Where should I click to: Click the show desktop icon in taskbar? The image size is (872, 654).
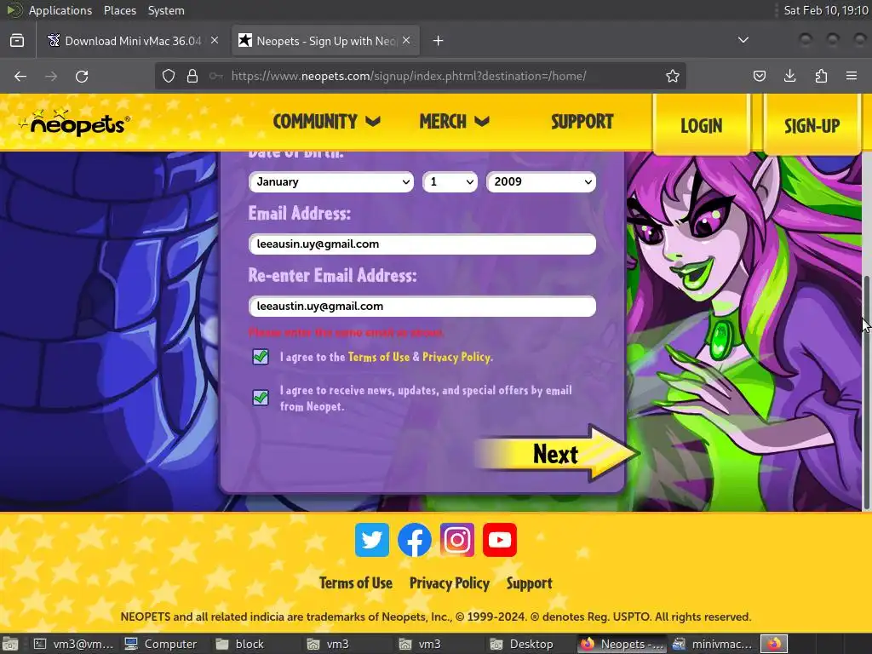tap(10, 644)
